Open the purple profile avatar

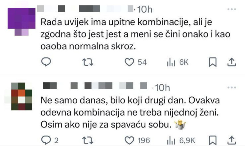(x=22, y=22)
